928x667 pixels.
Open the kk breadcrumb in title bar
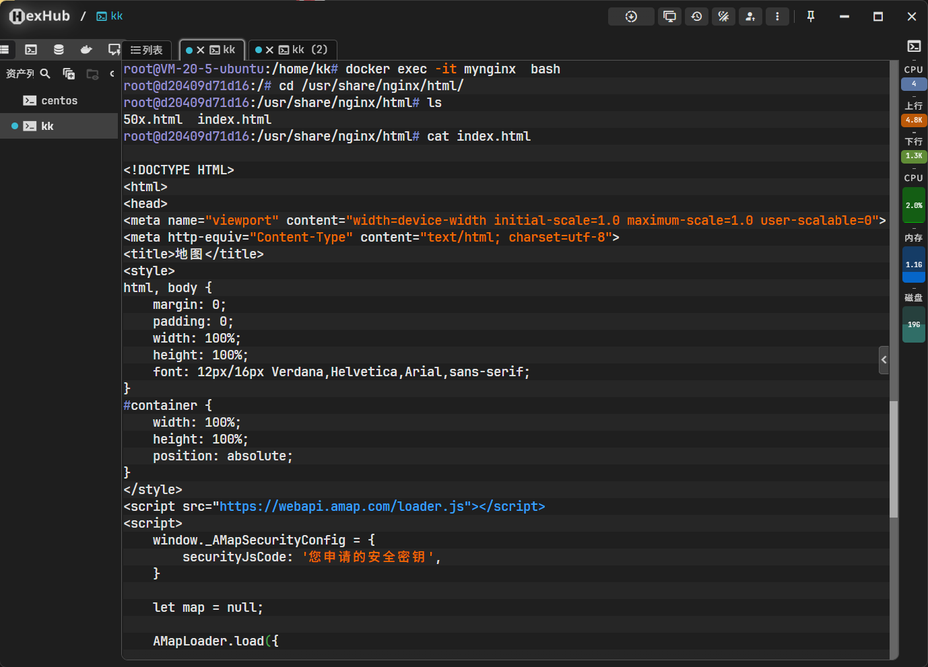110,16
